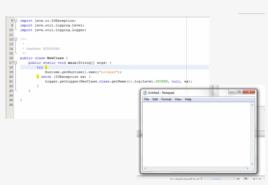Click Notepad horizontal scrollbar right arrow
Image resolution: width=268 pixels, height=185 pixels.
tap(248, 168)
